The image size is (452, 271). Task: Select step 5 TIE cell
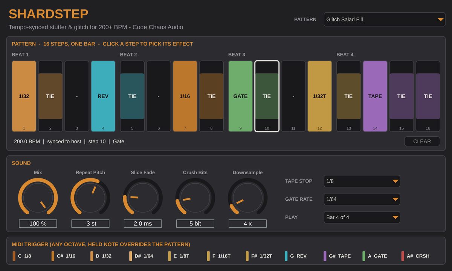(132, 96)
